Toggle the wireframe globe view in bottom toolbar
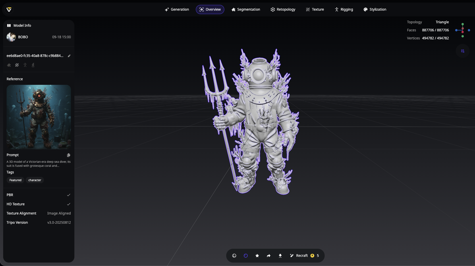475x266 pixels. (234, 256)
